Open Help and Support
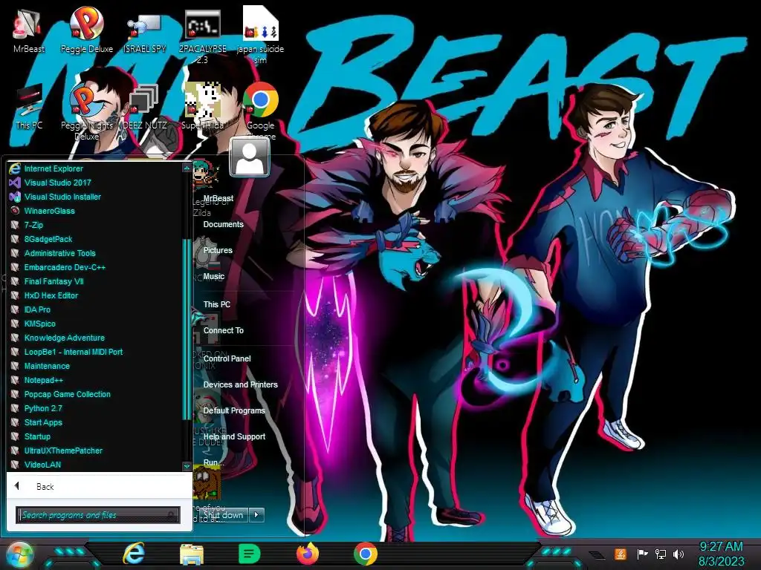The height and width of the screenshot is (570, 761). pos(234,436)
